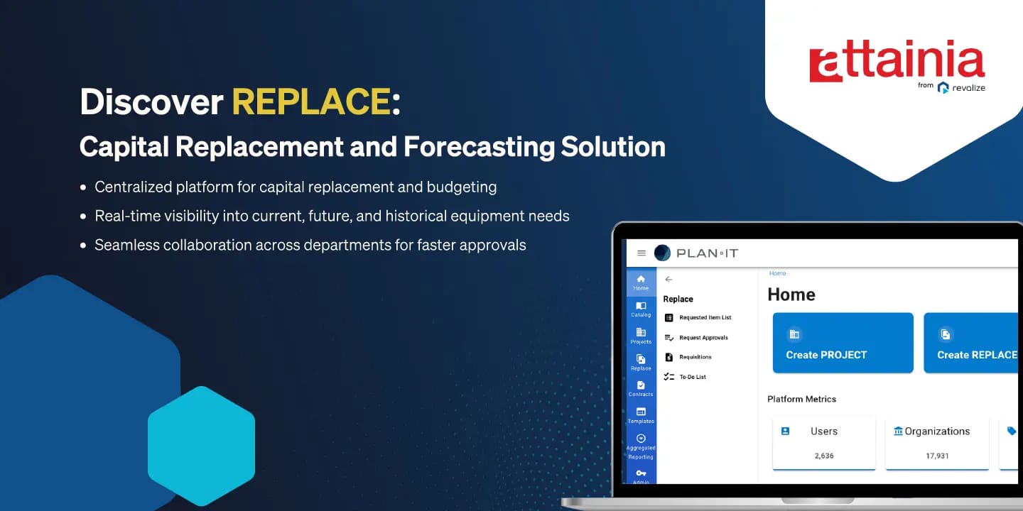
Task: Click the Requisitions document icon
Action: pos(669,357)
